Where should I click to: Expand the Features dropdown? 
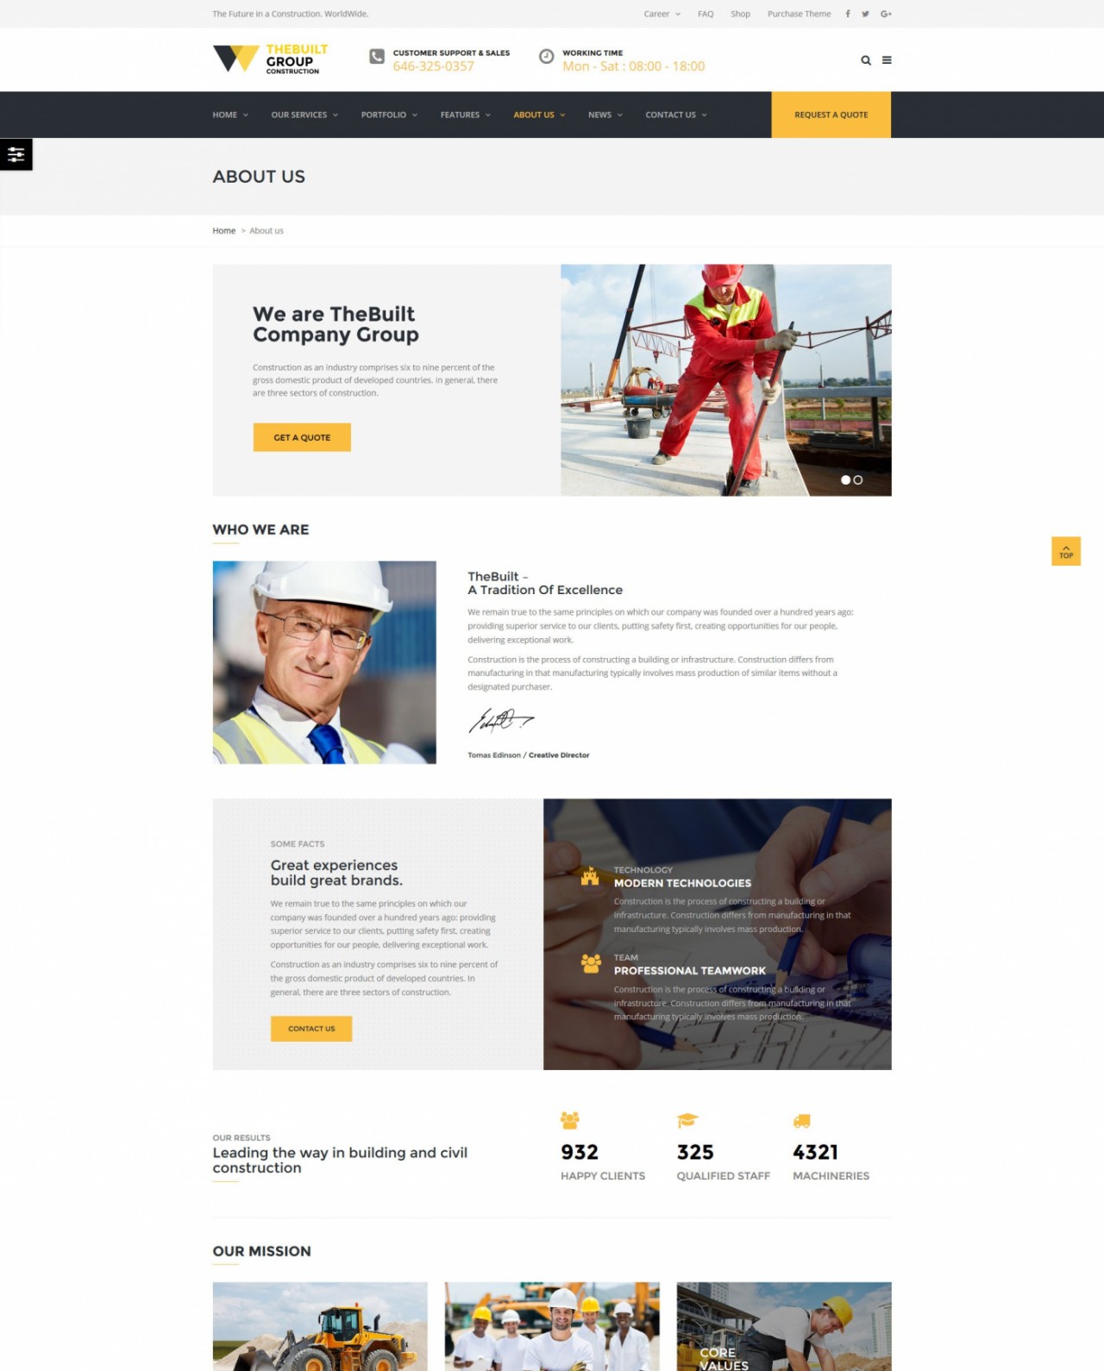point(466,115)
